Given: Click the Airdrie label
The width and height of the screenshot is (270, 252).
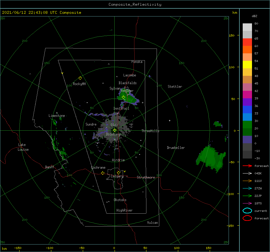Looking at the screenshot, I should coord(118,160).
